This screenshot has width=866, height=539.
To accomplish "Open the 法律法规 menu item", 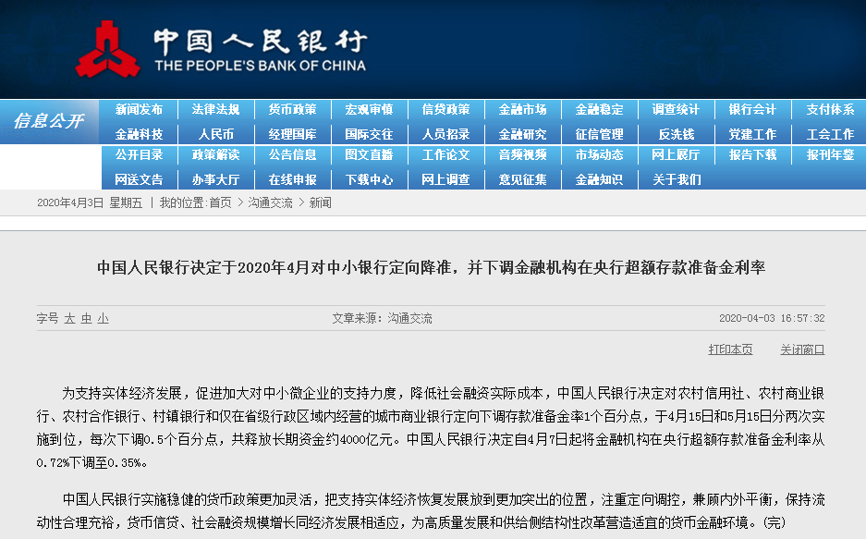I will (x=216, y=109).
